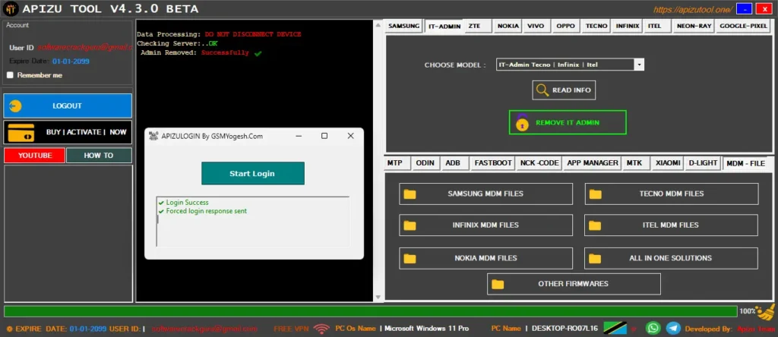Expand the Choose Model dropdown

pyautogui.click(x=639, y=65)
